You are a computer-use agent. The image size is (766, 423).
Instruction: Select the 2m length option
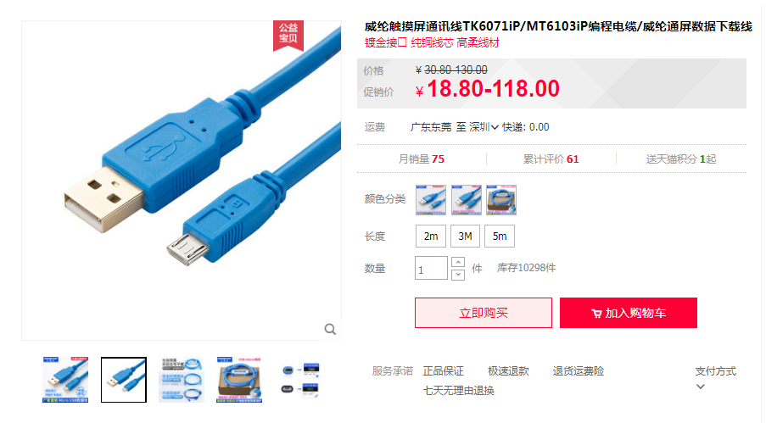pyautogui.click(x=431, y=237)
